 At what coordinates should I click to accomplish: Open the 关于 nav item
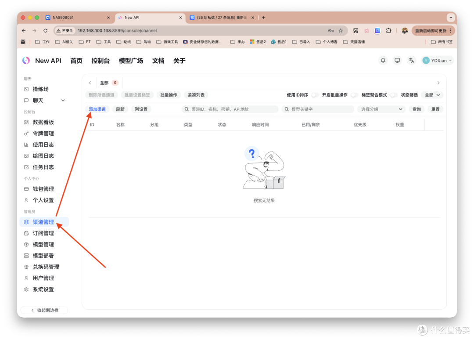pos(179,61)
